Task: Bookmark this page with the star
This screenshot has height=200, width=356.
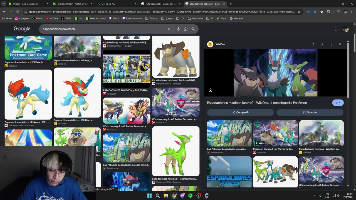Action: coord(299,12)
